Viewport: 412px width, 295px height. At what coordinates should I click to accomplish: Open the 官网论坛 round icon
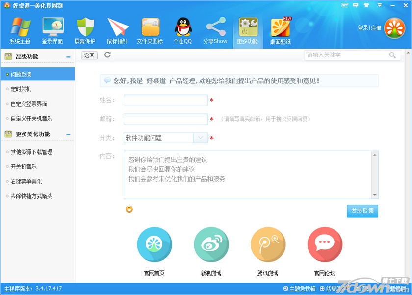pyautogui.click(x=325, y=244)
